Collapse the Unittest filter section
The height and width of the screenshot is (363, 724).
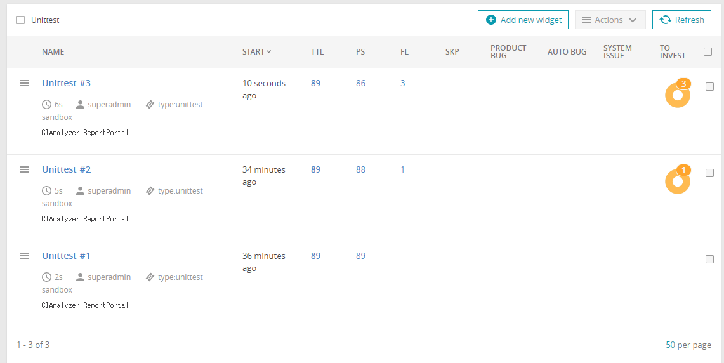click(20, 20)
